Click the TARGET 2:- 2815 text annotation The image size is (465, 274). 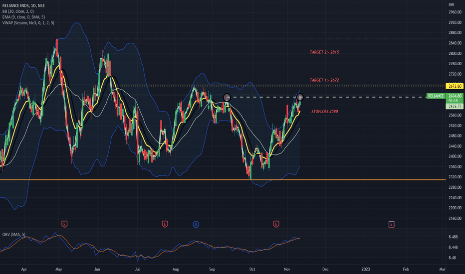(324, 52)
